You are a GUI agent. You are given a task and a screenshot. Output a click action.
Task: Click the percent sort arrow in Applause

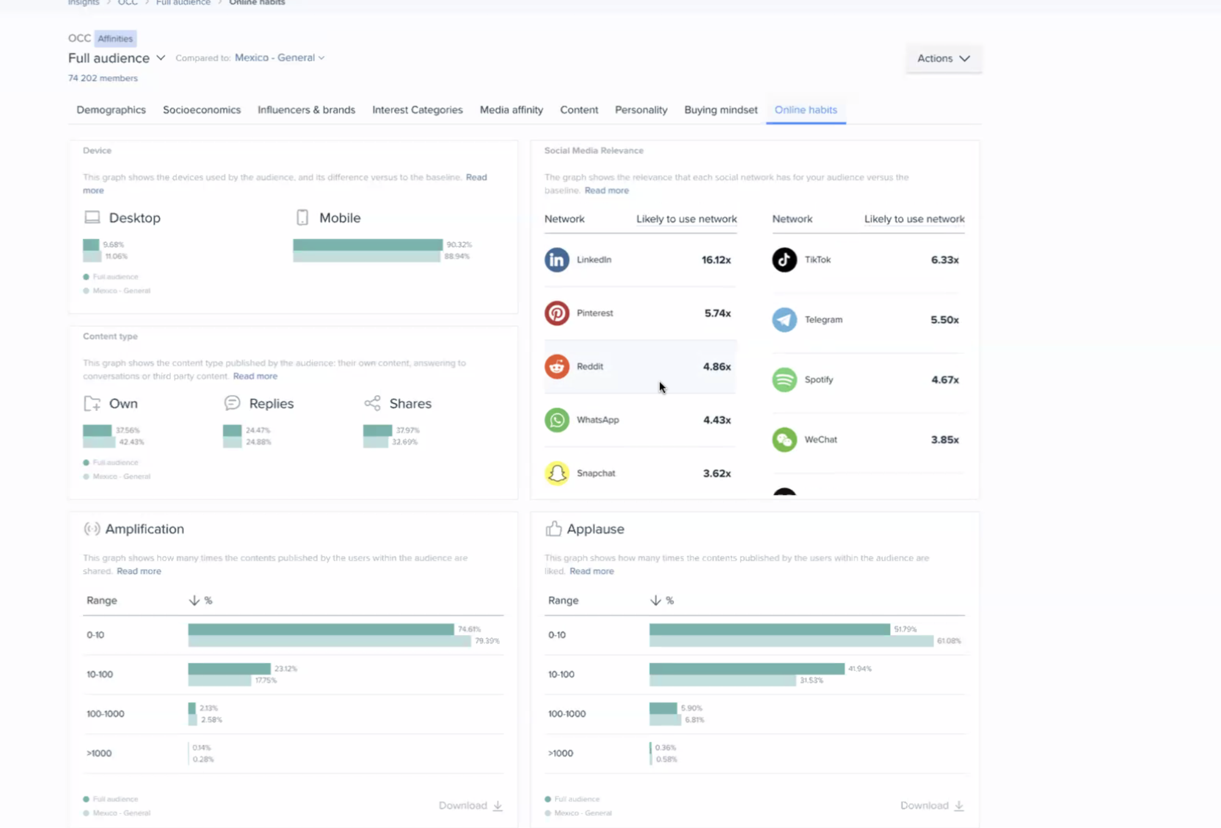(656, 600)
